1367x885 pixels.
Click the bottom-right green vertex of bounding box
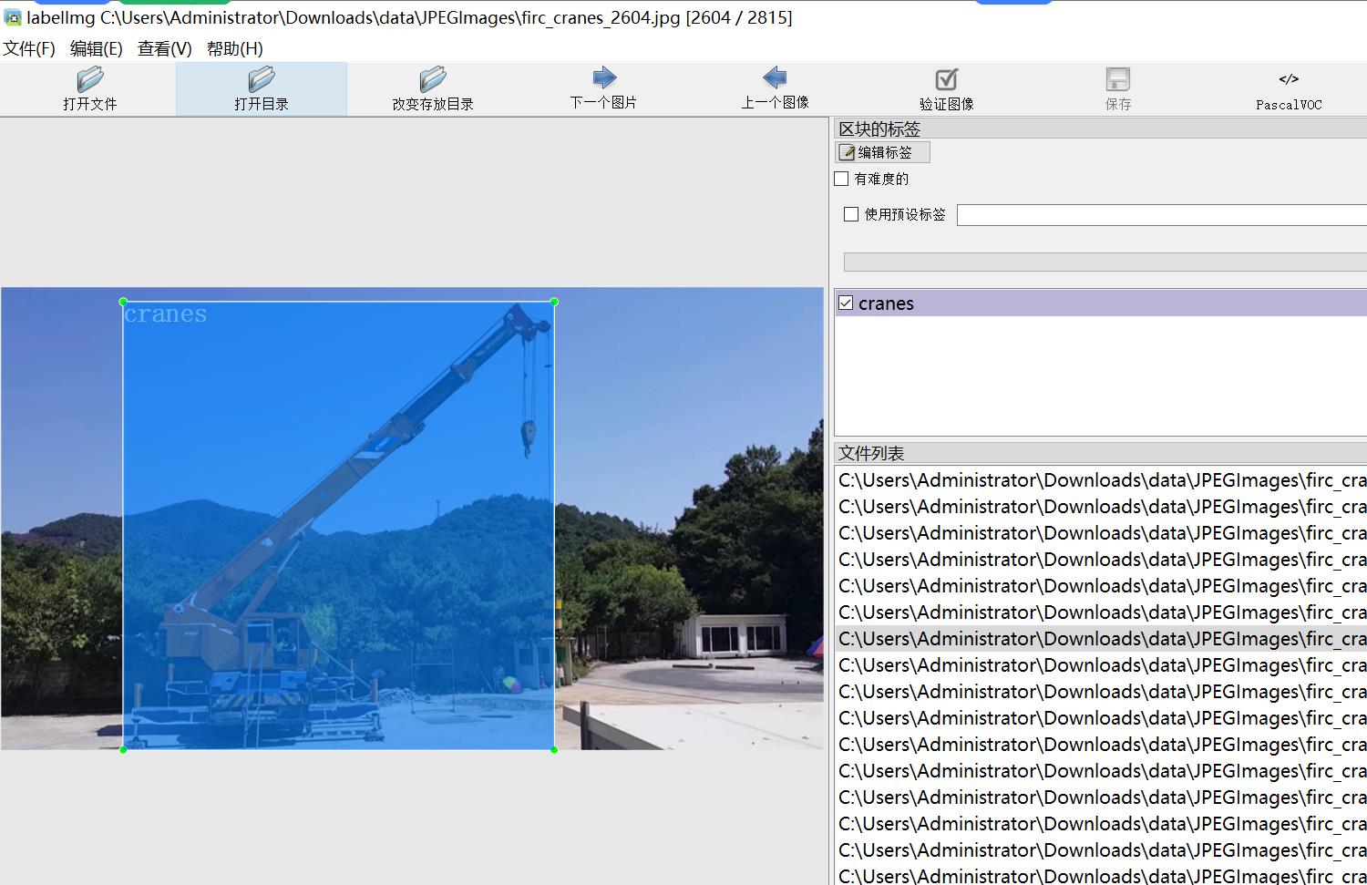click(x=554, y=749)
